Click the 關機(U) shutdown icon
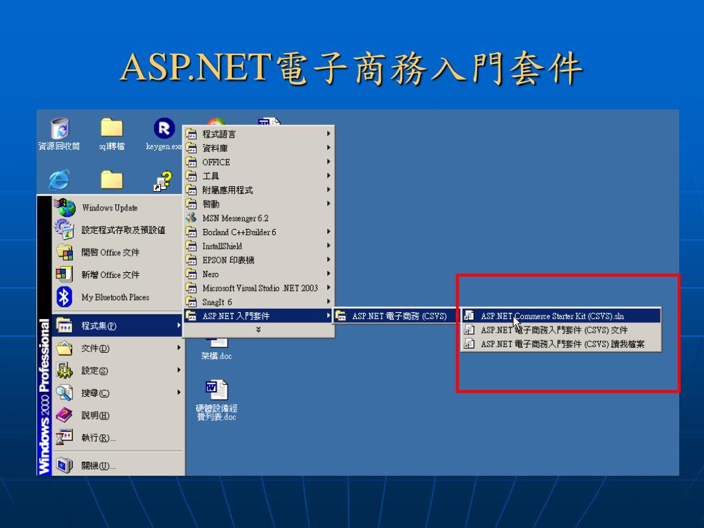Image resolution: width=704 pixels, height=528 pixels. (x=64, y=465)
